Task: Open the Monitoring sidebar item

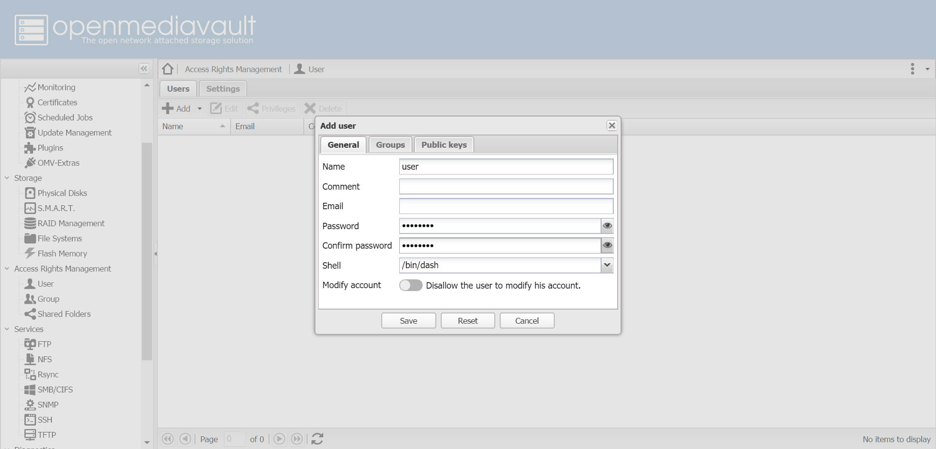Action: 50,87
